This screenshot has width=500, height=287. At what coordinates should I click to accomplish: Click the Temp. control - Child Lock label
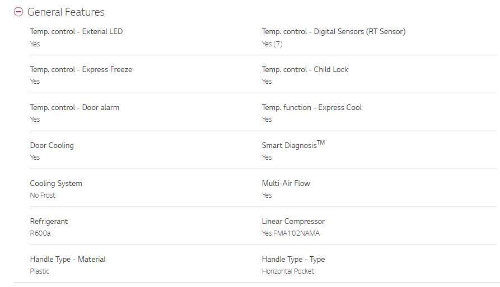305,69
